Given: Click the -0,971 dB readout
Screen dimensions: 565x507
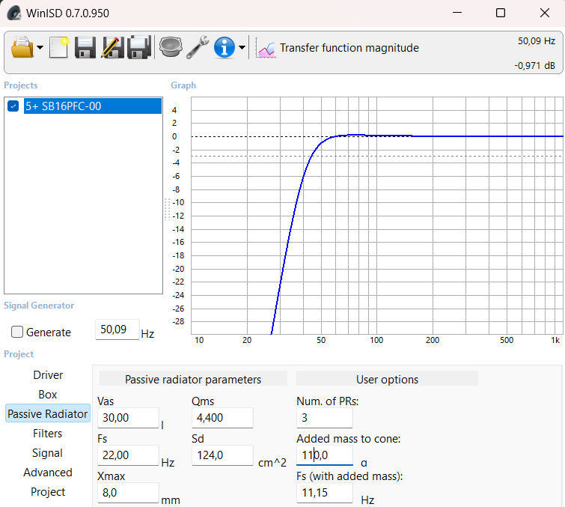Looking at the screenshot, I should point(534,66).
